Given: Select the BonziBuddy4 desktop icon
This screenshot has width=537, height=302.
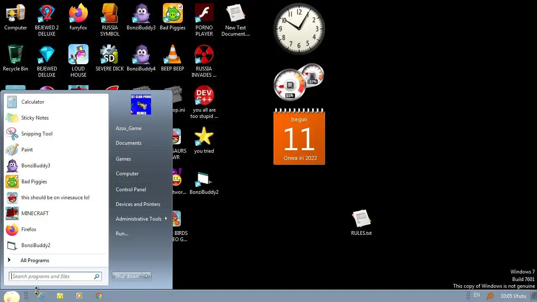Looking at the screenshot, I should click(141, 58).
